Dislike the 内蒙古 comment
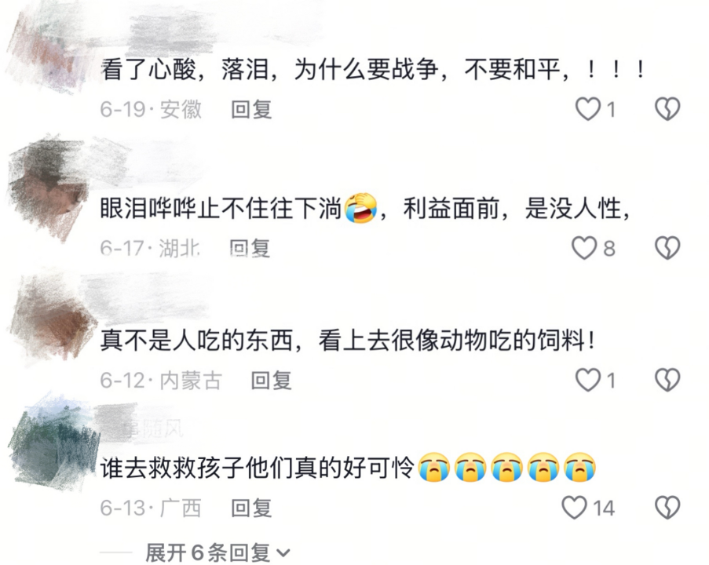Screen dimensions: 709x565 (x=667, y=380)
